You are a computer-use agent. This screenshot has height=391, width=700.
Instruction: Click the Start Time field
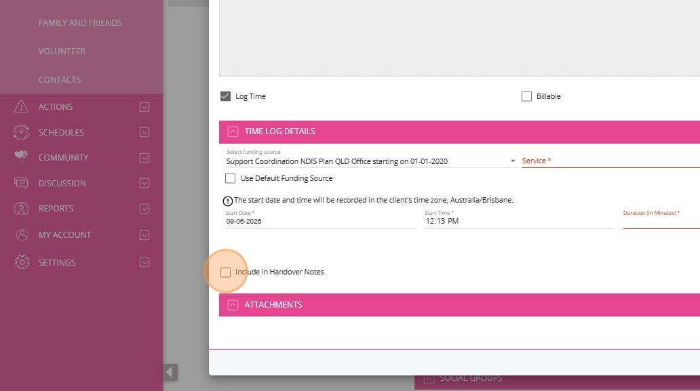[519, 221]
